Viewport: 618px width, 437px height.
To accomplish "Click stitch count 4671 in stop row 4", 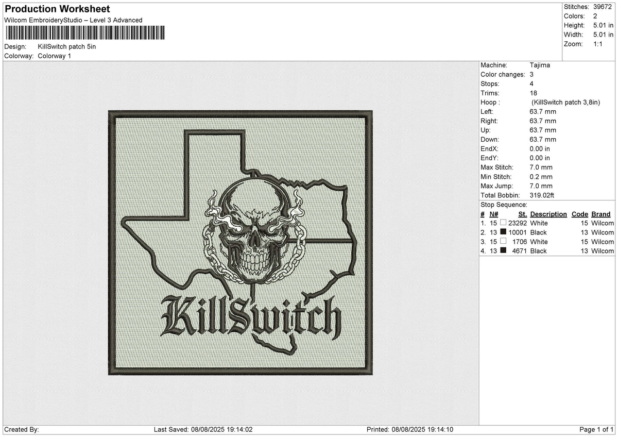I will tap(519, 251).
